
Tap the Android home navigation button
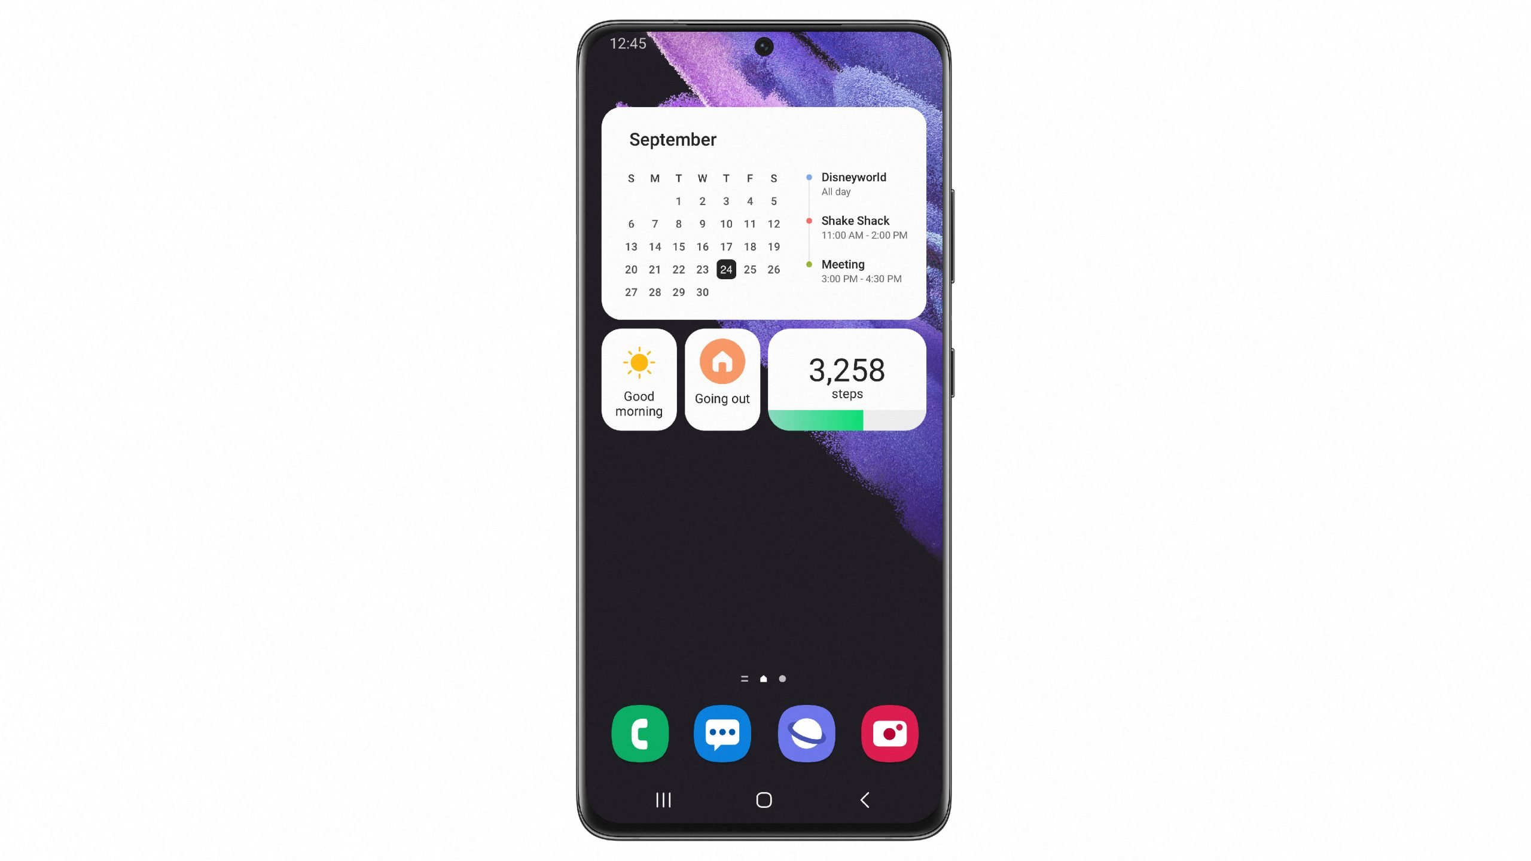764,800
